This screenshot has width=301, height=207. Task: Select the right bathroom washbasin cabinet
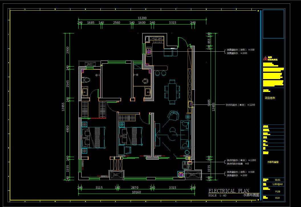click(x=148, y=92)
